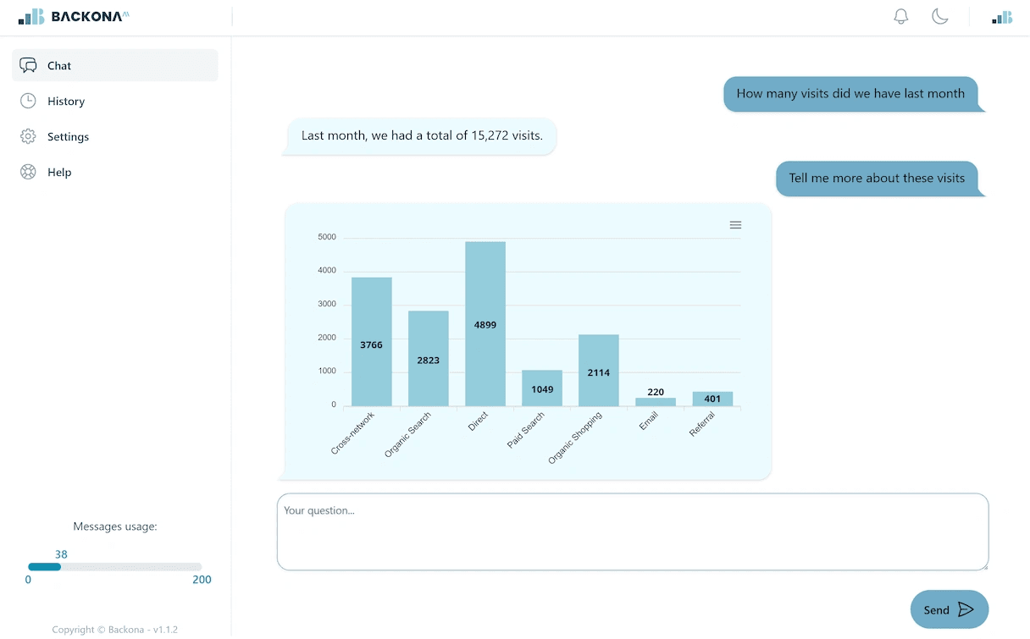Click the paper plane icon on Send
1030x639 pixels.
point(966,609)
